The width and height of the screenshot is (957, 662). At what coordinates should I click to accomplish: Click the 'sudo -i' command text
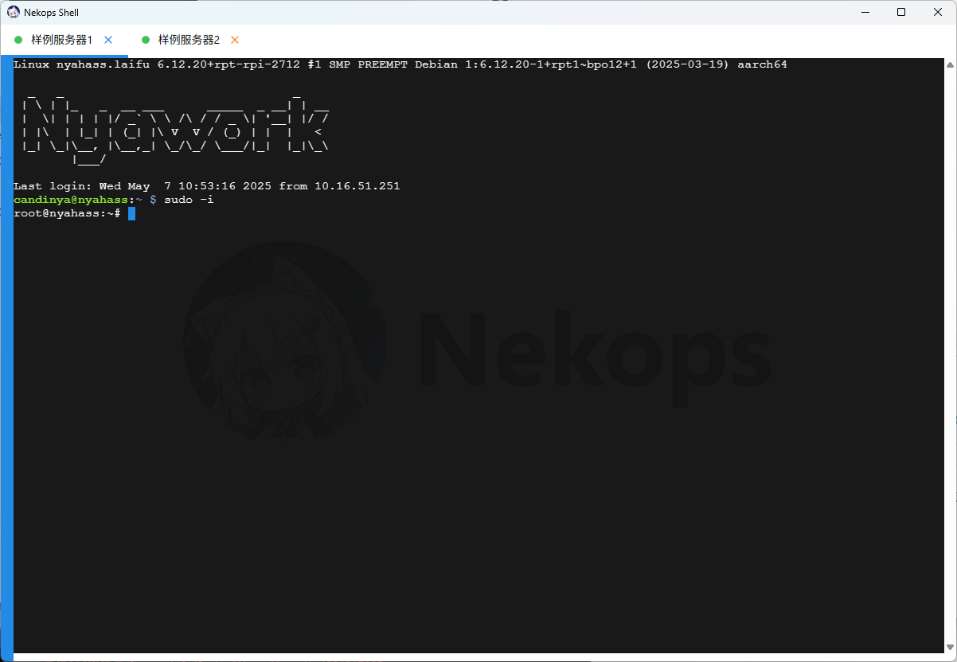[189, 200]
